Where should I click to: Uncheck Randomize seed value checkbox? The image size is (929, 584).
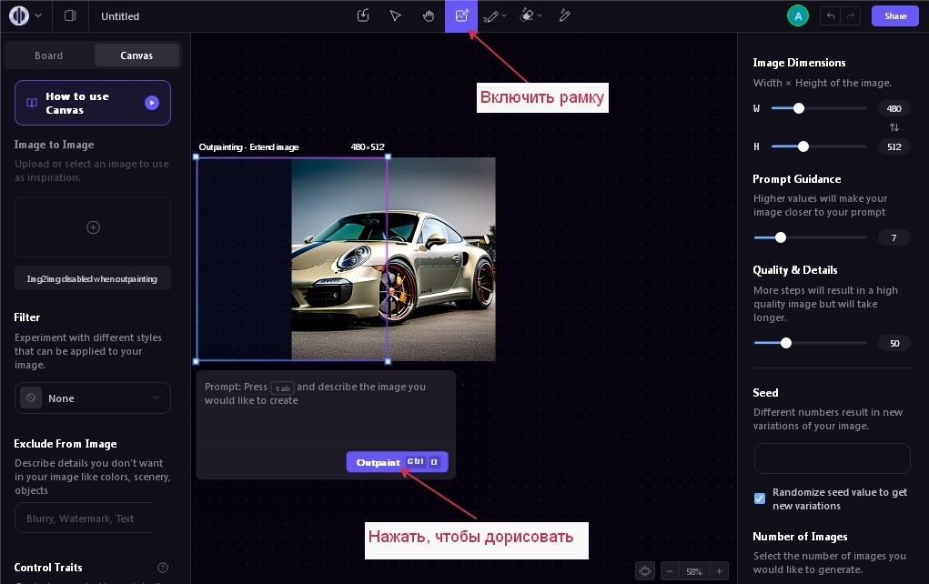pyautogui.click(x=760, y=498)
